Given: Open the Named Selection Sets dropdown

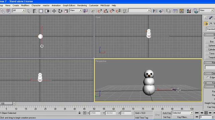Looking at the screenshot, I should (x=139, y=10).
